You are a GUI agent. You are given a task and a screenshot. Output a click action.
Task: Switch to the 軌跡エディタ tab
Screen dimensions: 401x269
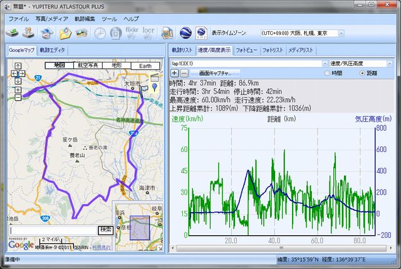[53, 50]
